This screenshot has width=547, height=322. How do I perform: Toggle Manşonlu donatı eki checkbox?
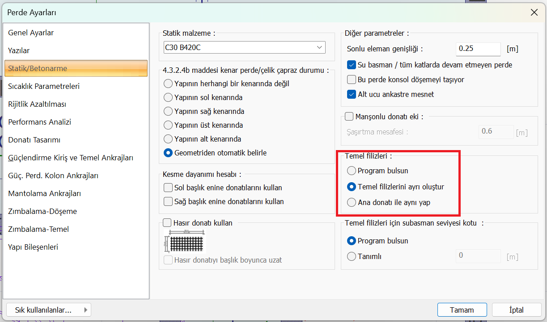click(x=349, y=117)
